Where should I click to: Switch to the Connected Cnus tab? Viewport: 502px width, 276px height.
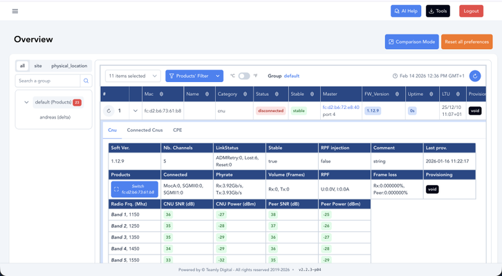[145, 130]
